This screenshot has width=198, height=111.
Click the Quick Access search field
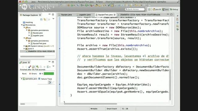(135, 9)
